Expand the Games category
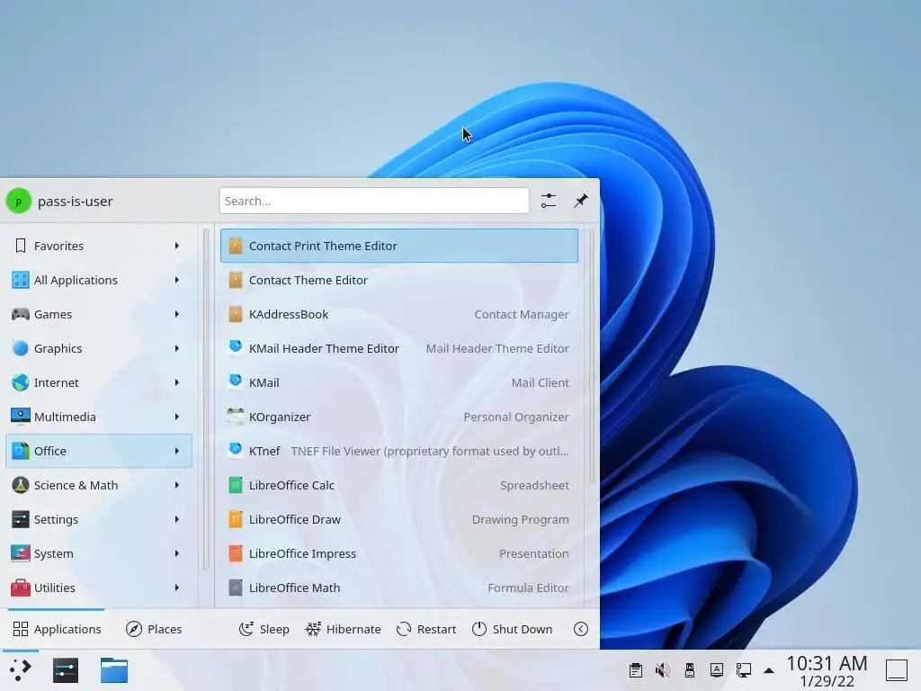This screenshot has width=921, height=691. pyautogui.click(x=99, y=314)
